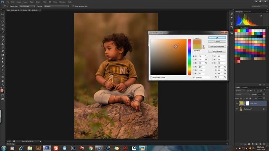Image resolution: width=269 pixels, height=151 pixels.
Task: Open the layer blend mode dropdown
Action: pos(243,94)
